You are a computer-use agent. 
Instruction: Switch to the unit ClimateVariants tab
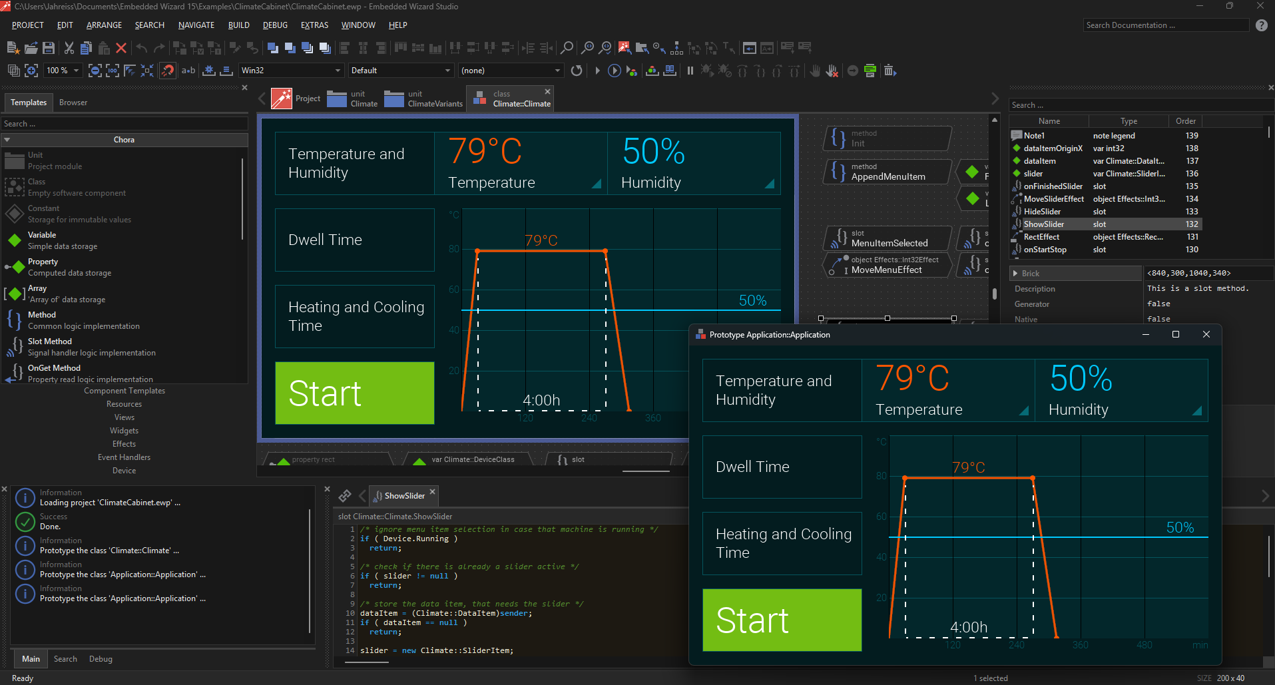(x=423, y=99)
